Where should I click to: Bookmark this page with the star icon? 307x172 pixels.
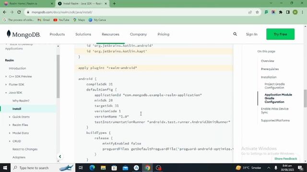257,12
